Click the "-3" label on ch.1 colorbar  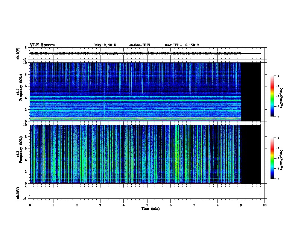coord(277,76)
